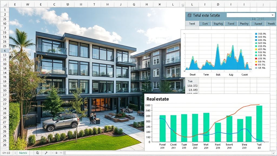Click the first tab in the header row

pyautogui.click(x=192, y=24)
